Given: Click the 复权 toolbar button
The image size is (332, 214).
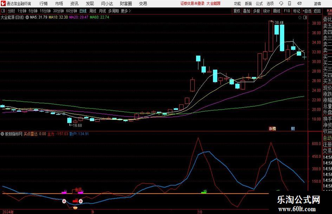Looking at the screenshot, I should click(x=237, y=11).
